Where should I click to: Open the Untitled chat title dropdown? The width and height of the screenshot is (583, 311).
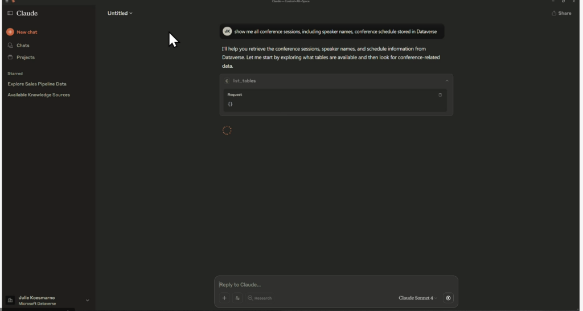tap(120, 13)
